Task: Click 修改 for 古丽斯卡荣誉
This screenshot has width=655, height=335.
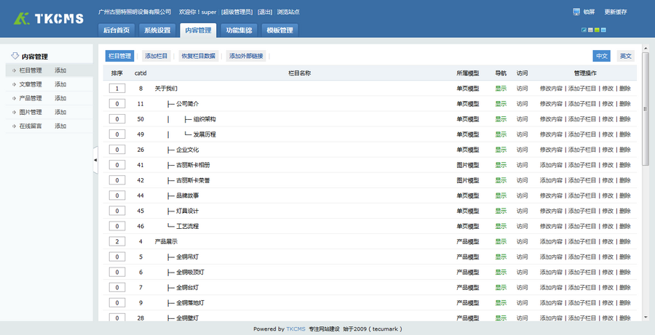Action: (608, 180)
